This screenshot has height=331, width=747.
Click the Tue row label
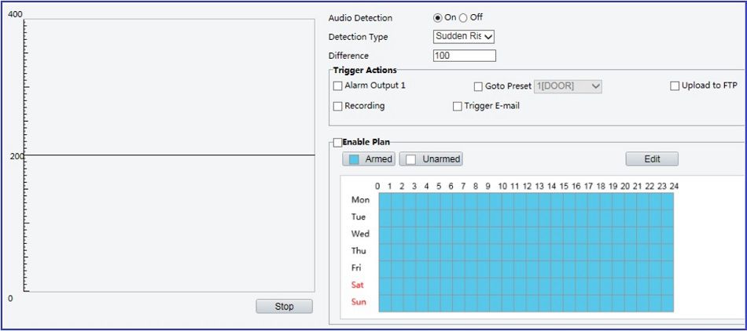tap(359, 217)
